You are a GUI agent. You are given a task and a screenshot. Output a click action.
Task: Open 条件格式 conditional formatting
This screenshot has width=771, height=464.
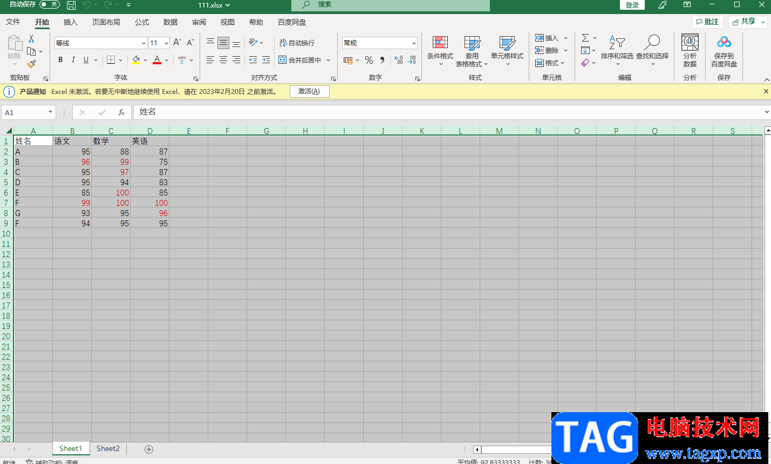[440, 51]
